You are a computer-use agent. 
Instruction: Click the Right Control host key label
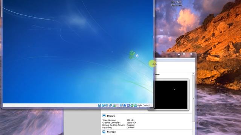tap(143, 105)
